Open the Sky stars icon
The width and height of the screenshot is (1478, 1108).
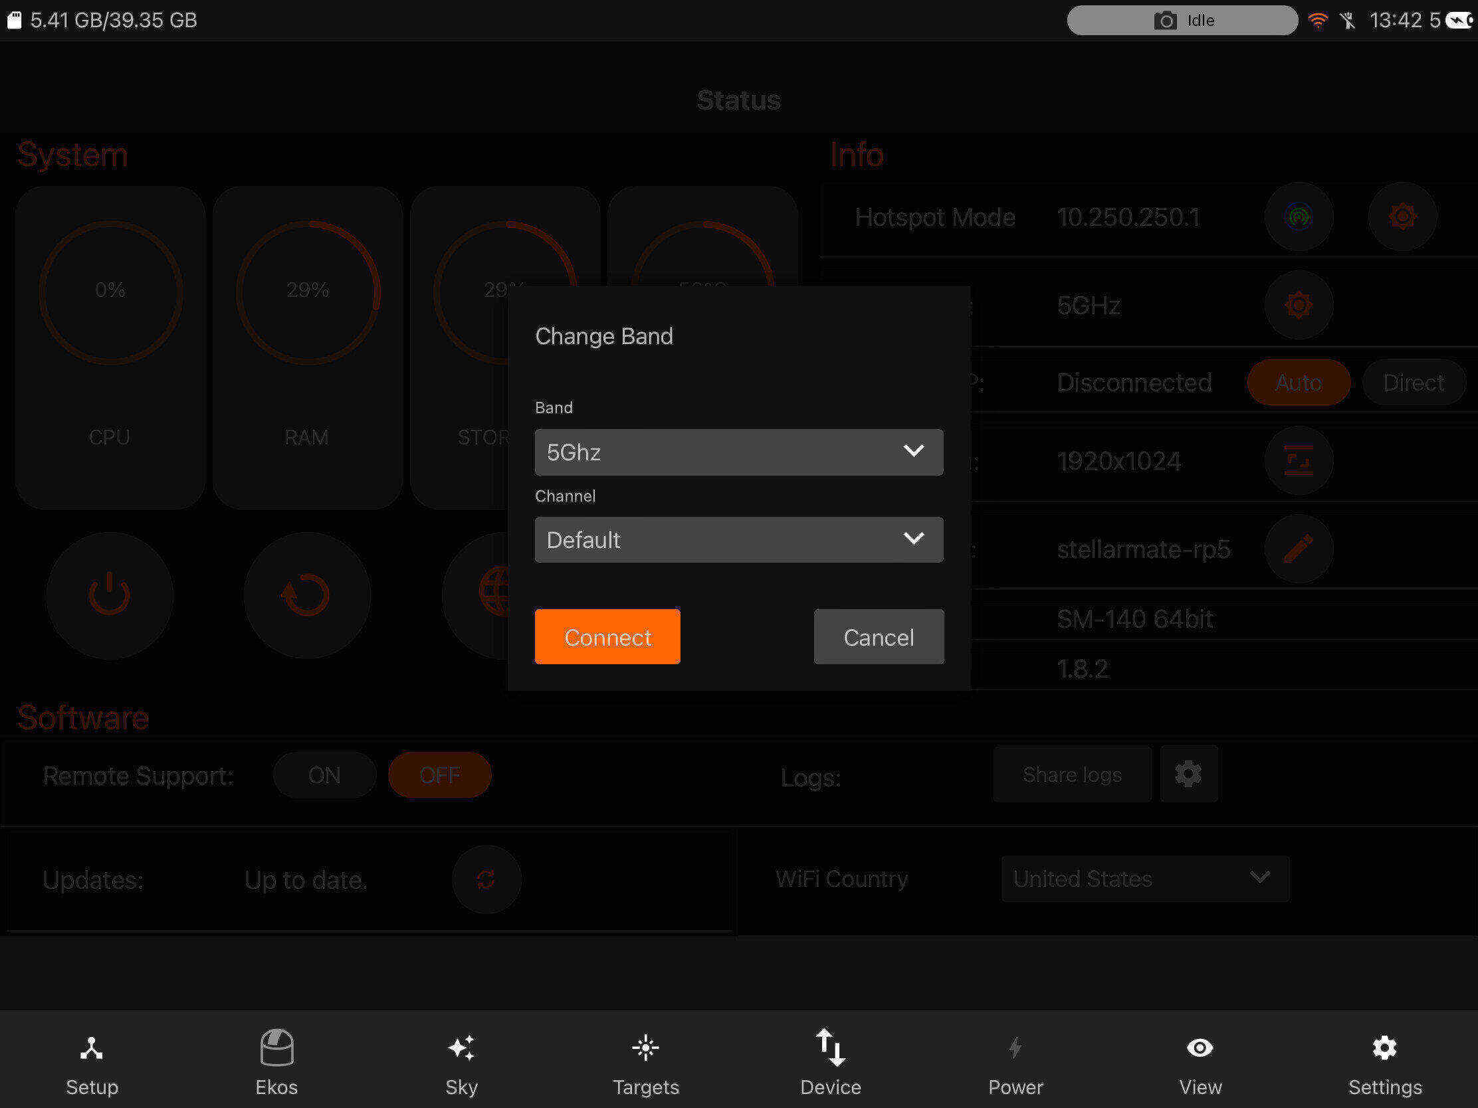(462, 1048)
